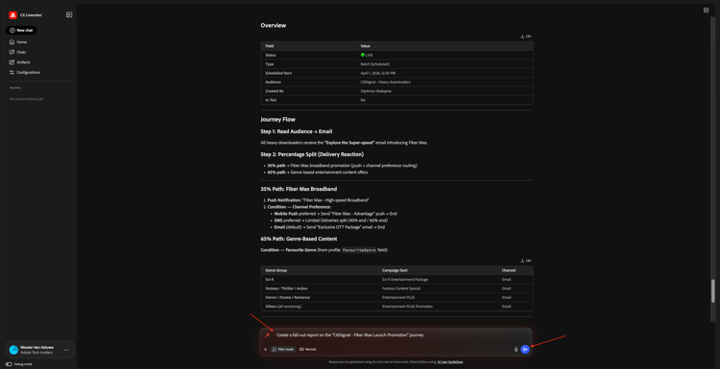The height and width of the screenshot is (369, 720).
Task: Open the AI User Guidelines link
Action: click(450, 362)
